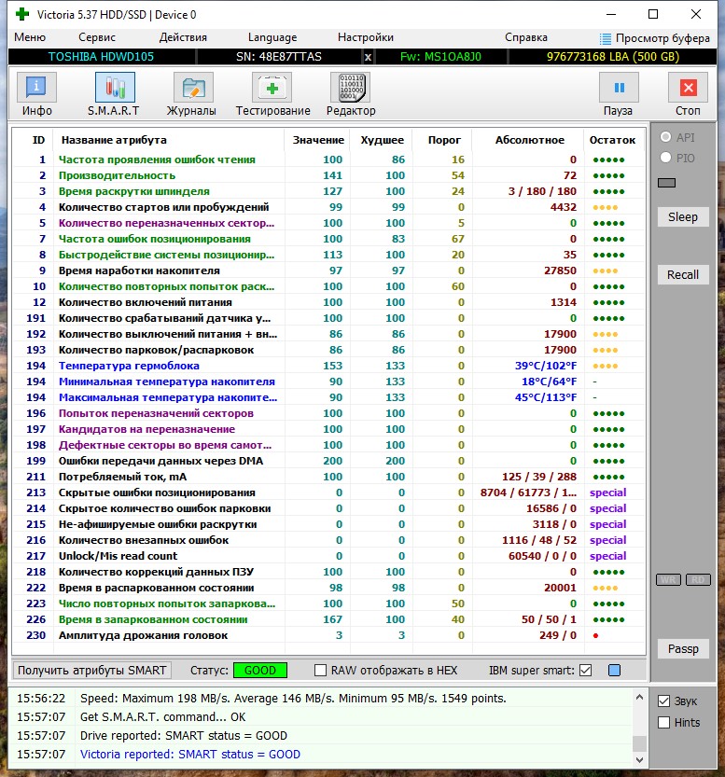Click Получить атрибуты SMART button

(92, 671)
